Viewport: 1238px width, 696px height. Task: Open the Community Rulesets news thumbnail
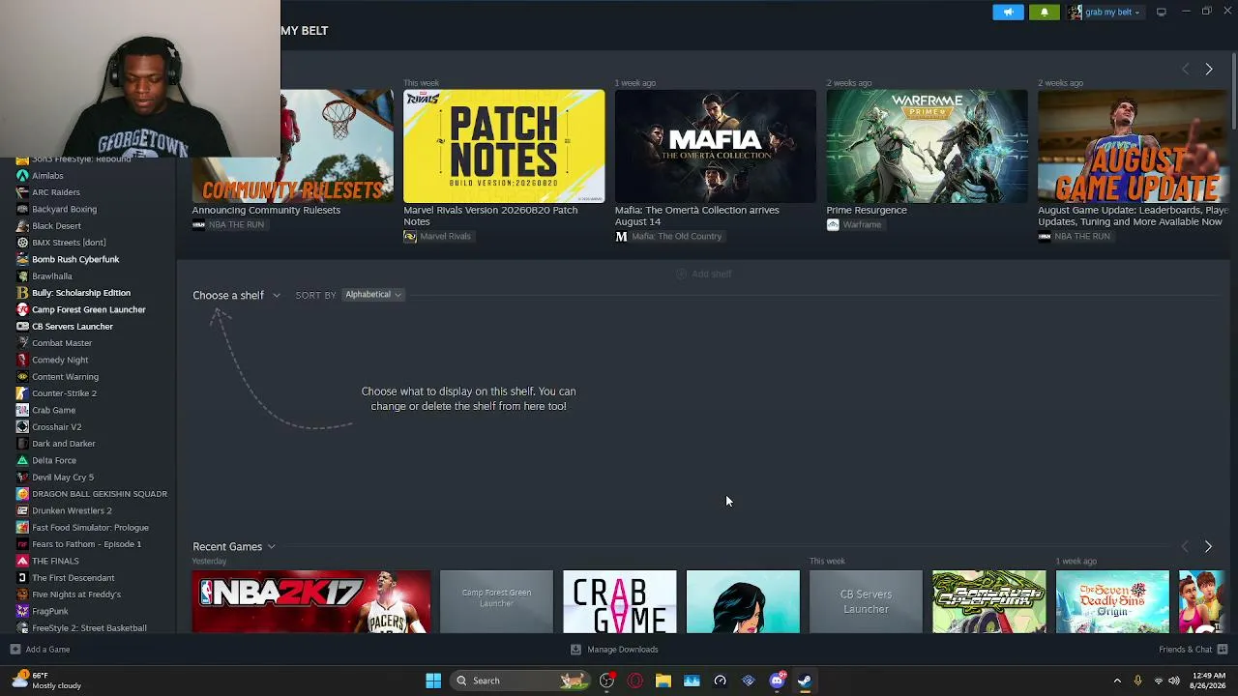click(x=292, y=146)
